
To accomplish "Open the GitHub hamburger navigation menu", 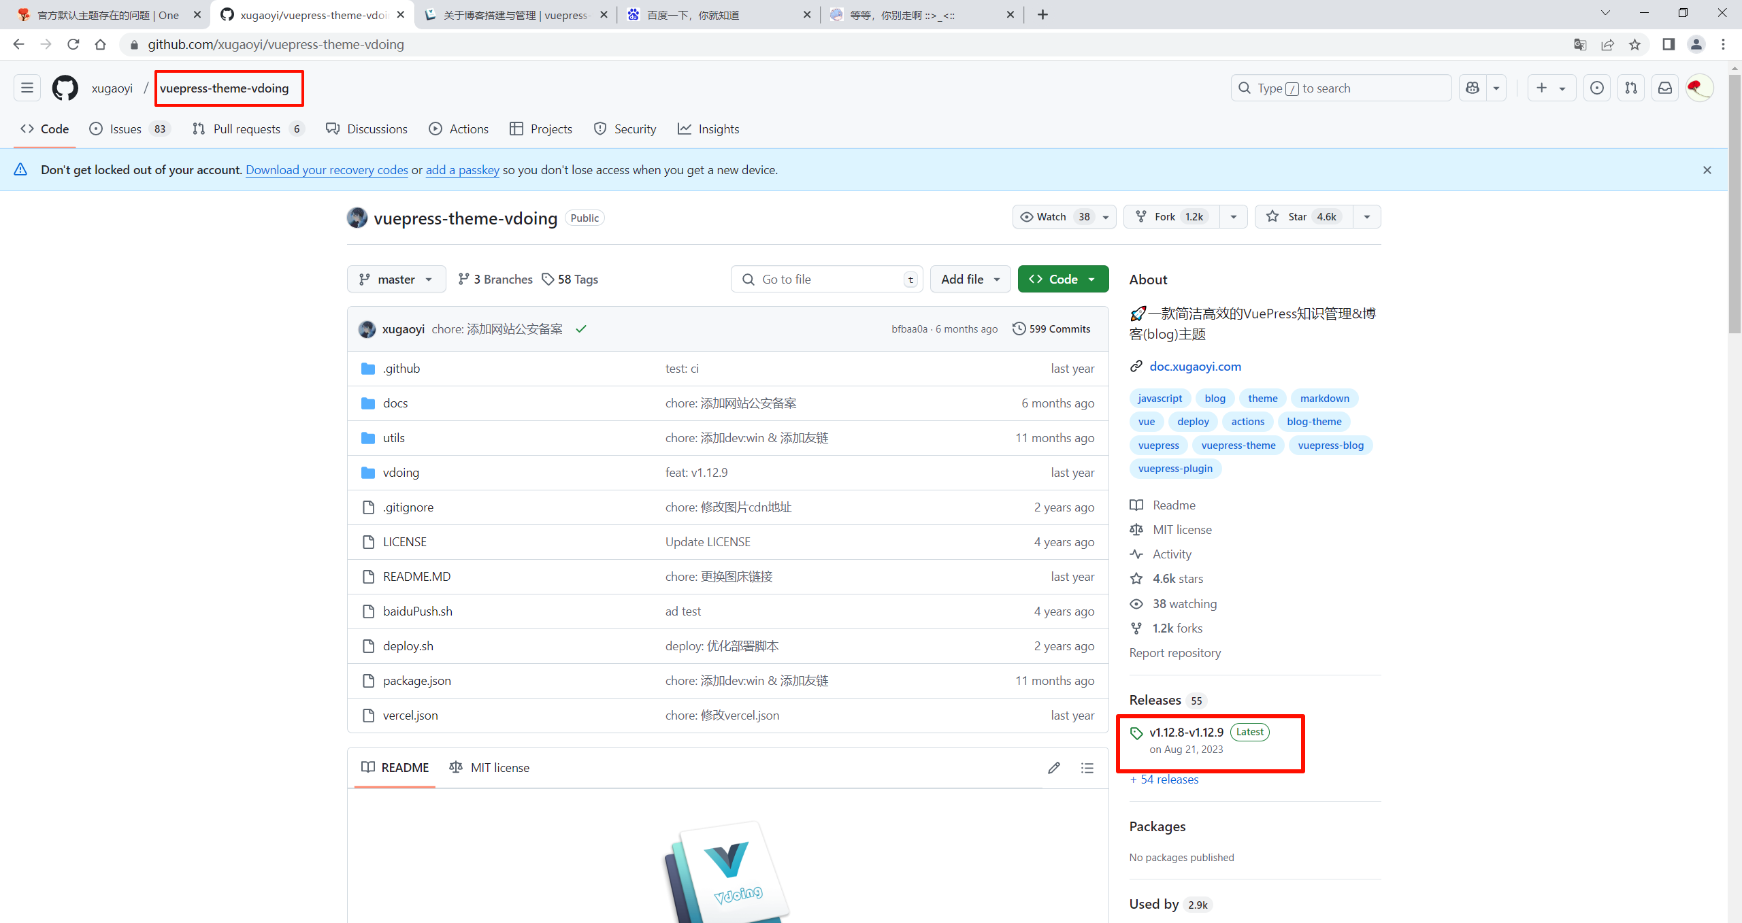I will pyautogui.click(x=27, y=88).
